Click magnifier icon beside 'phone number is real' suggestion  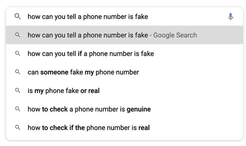18,128
